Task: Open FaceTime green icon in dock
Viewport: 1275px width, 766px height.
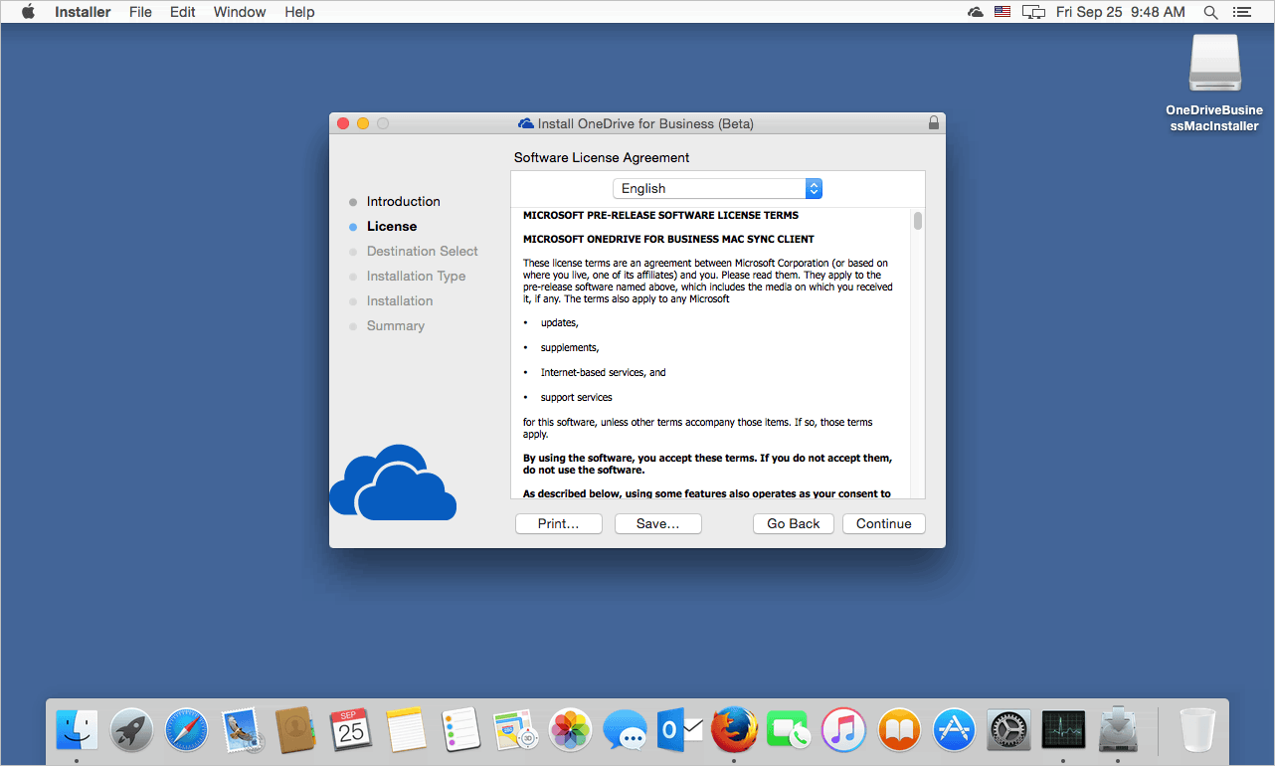Action: (x=790, y=730)
